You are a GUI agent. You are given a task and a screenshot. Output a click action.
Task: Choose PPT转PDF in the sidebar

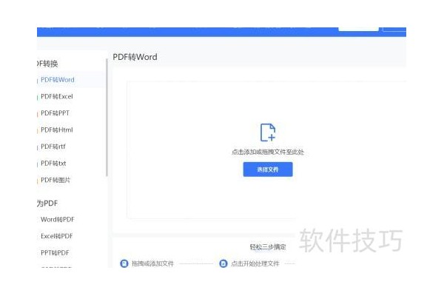pos(55,252)
